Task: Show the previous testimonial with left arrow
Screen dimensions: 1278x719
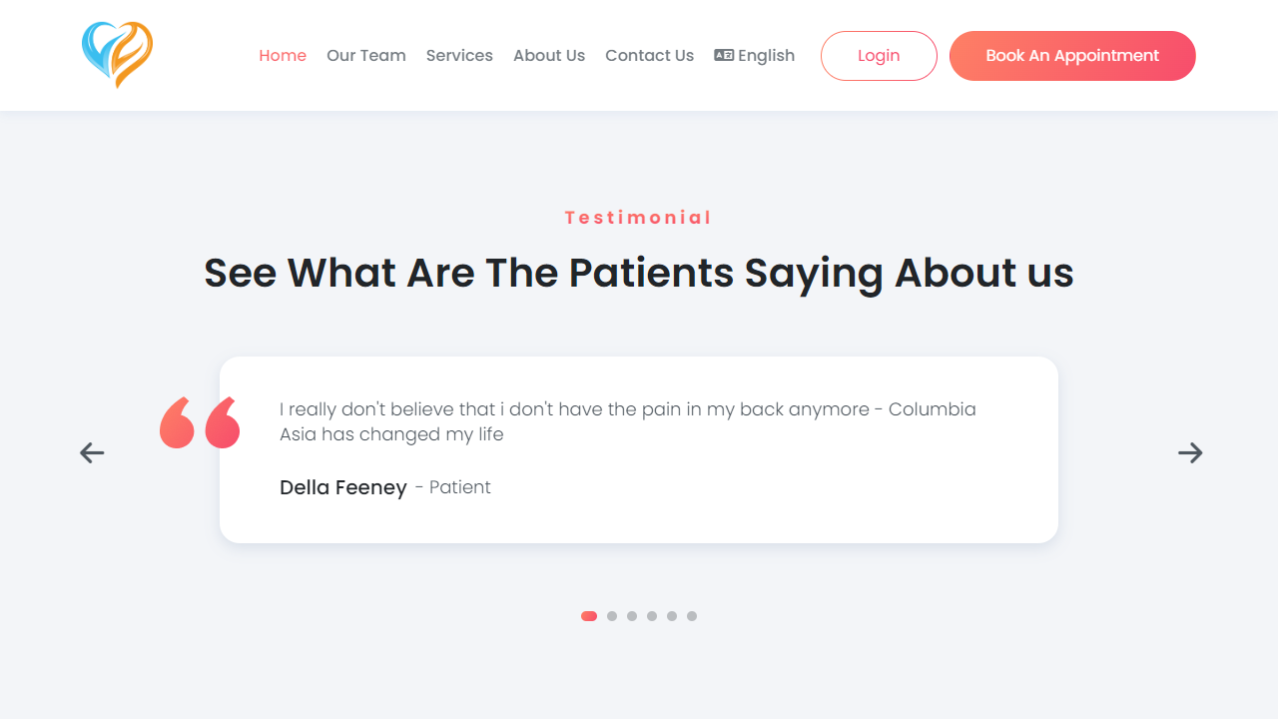Action: click(x=92, y=452)
